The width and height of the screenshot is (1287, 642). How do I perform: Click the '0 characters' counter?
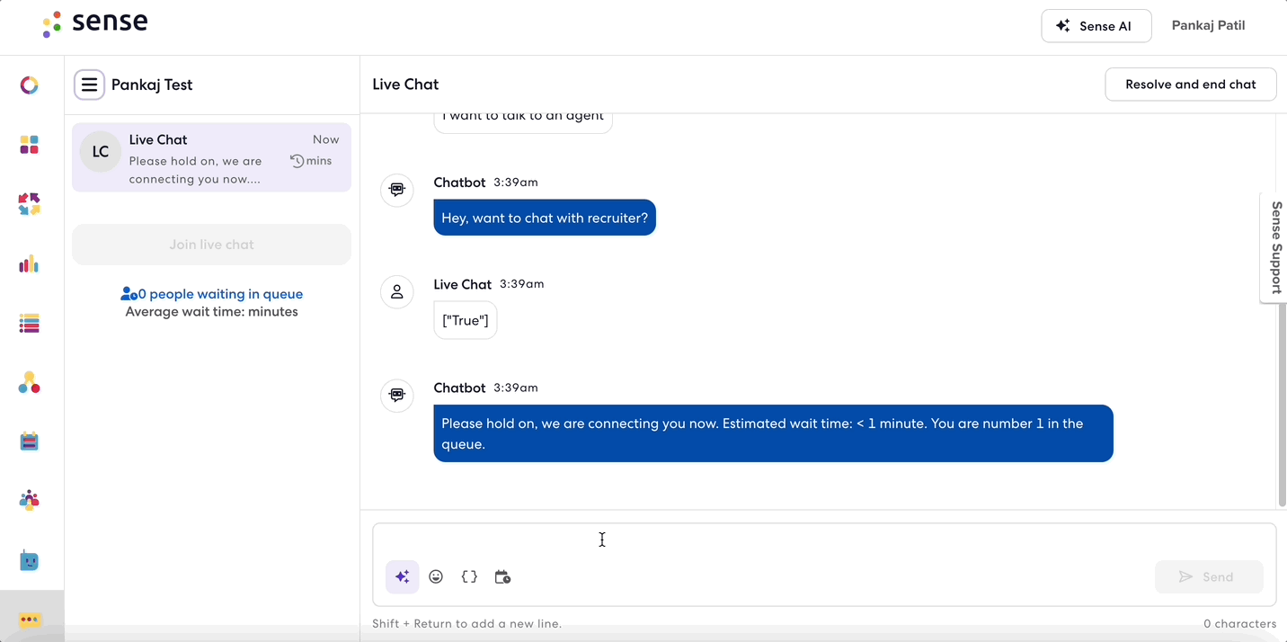1240,623
